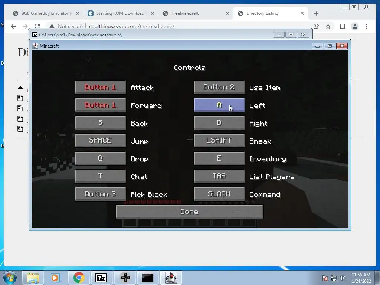Screen dimensions: 380x285
Task: Reload the Chrome page
Action: coord(37,26)
